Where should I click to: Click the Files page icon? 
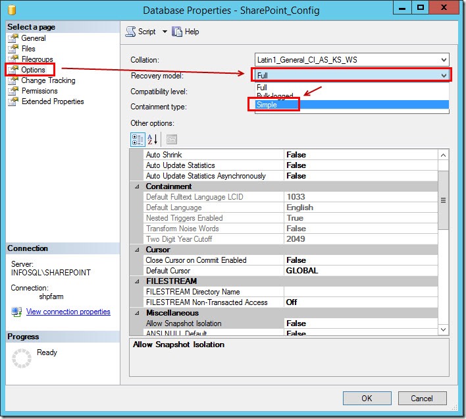(x=13, y=49)
